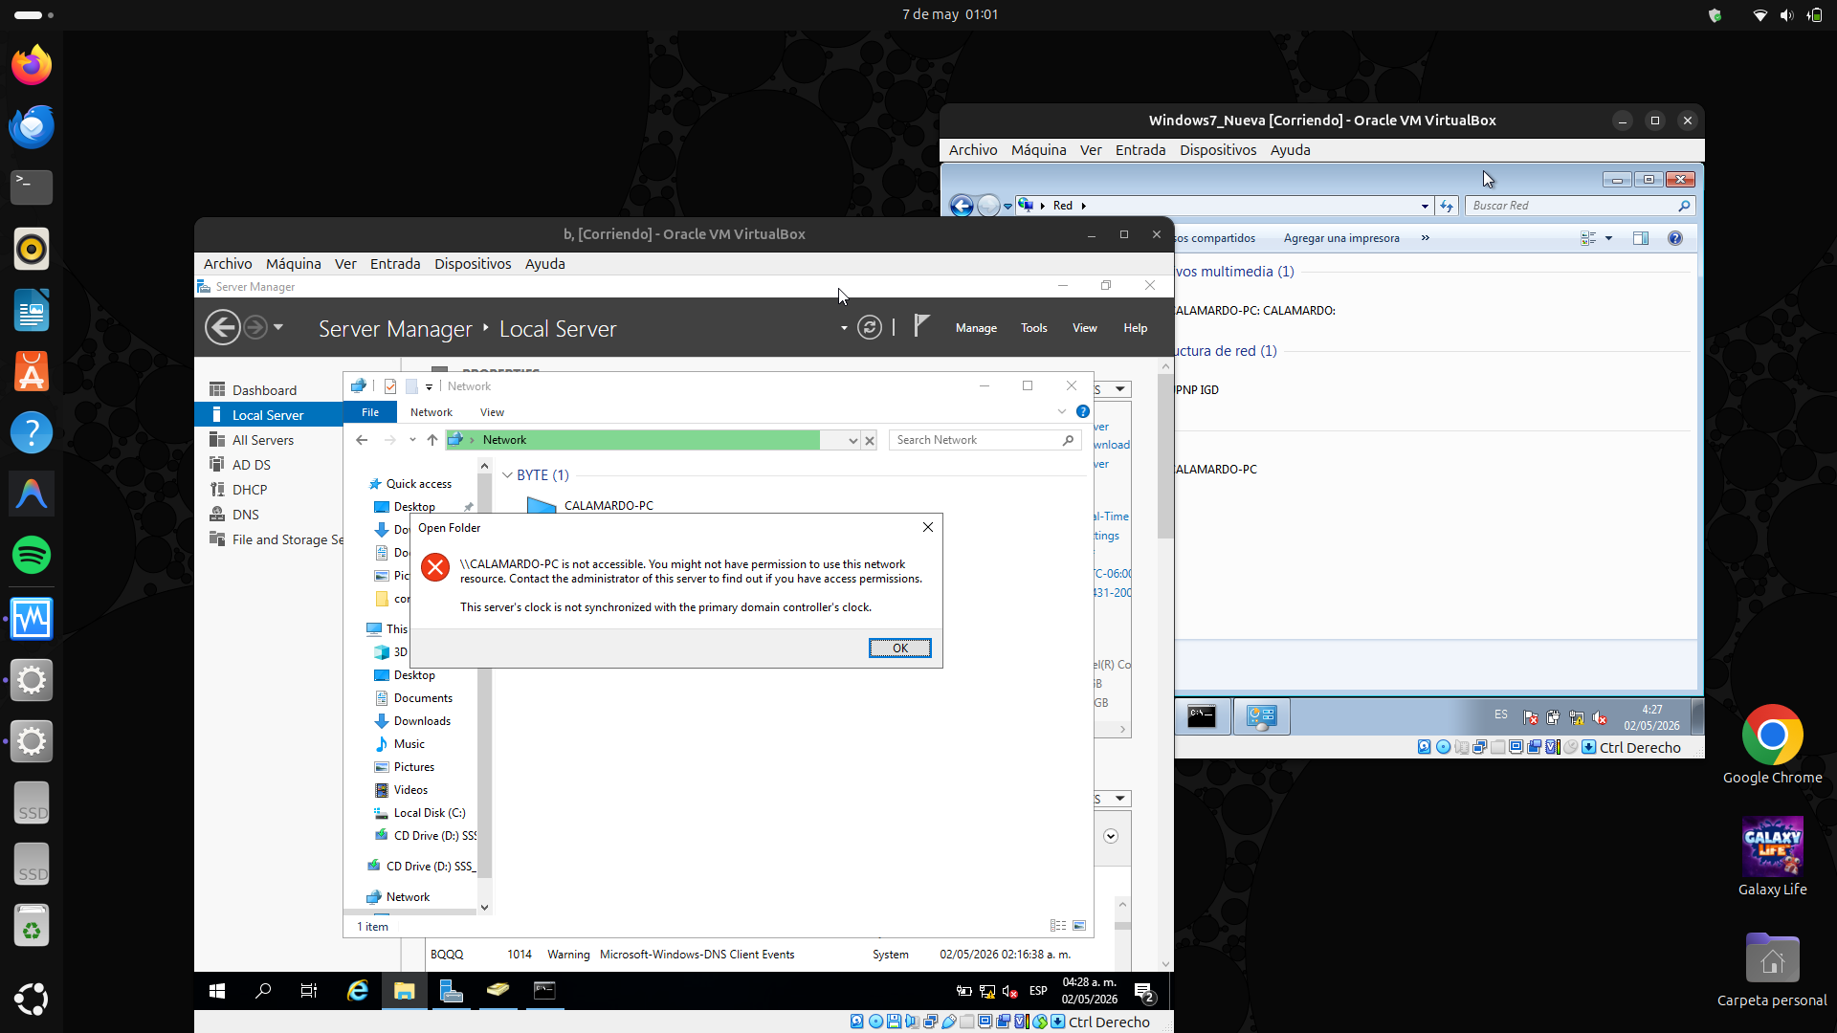Screen dimensions: 1837x1033
Task: Collapse the BYTE (1) group
Action: (x=507, y=475)
